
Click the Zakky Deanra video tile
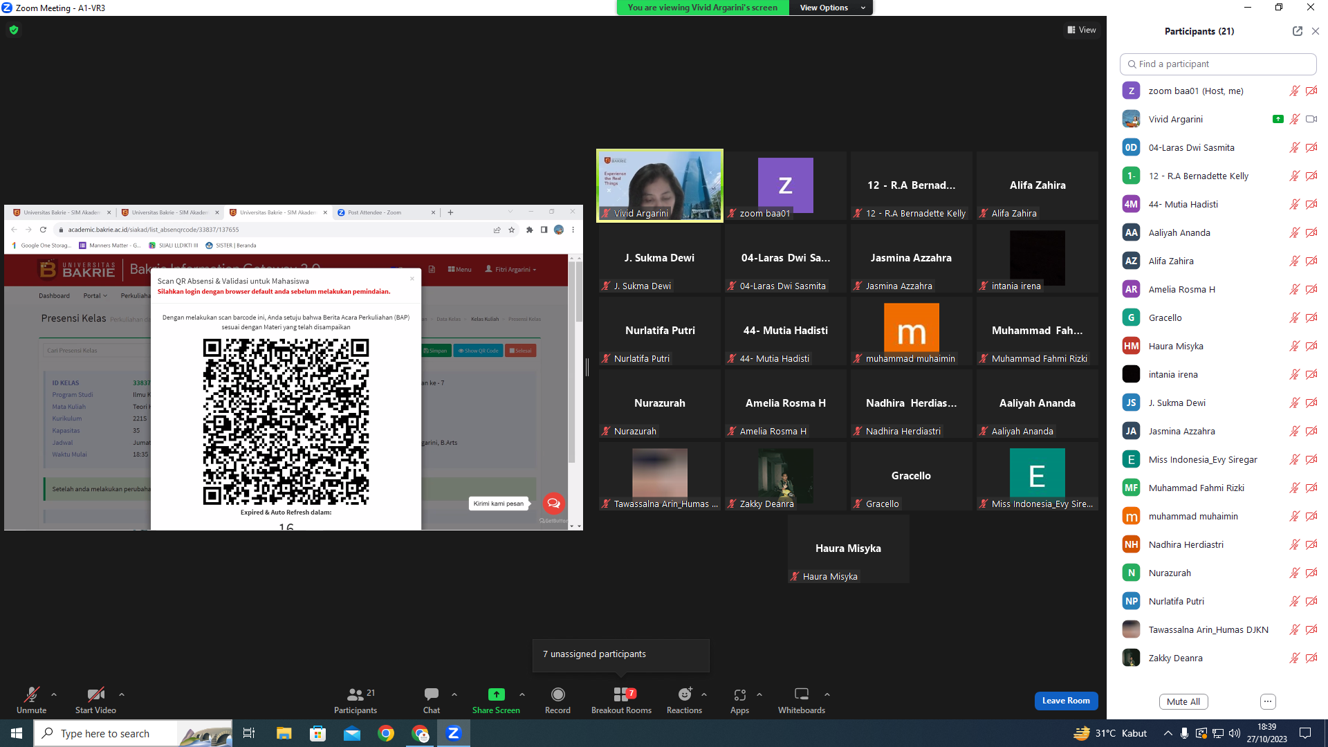(x=786, y=476)
